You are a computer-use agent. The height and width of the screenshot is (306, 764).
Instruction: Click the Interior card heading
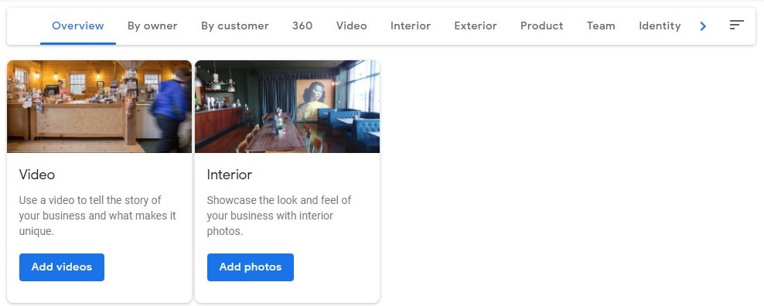click(230, 175)
